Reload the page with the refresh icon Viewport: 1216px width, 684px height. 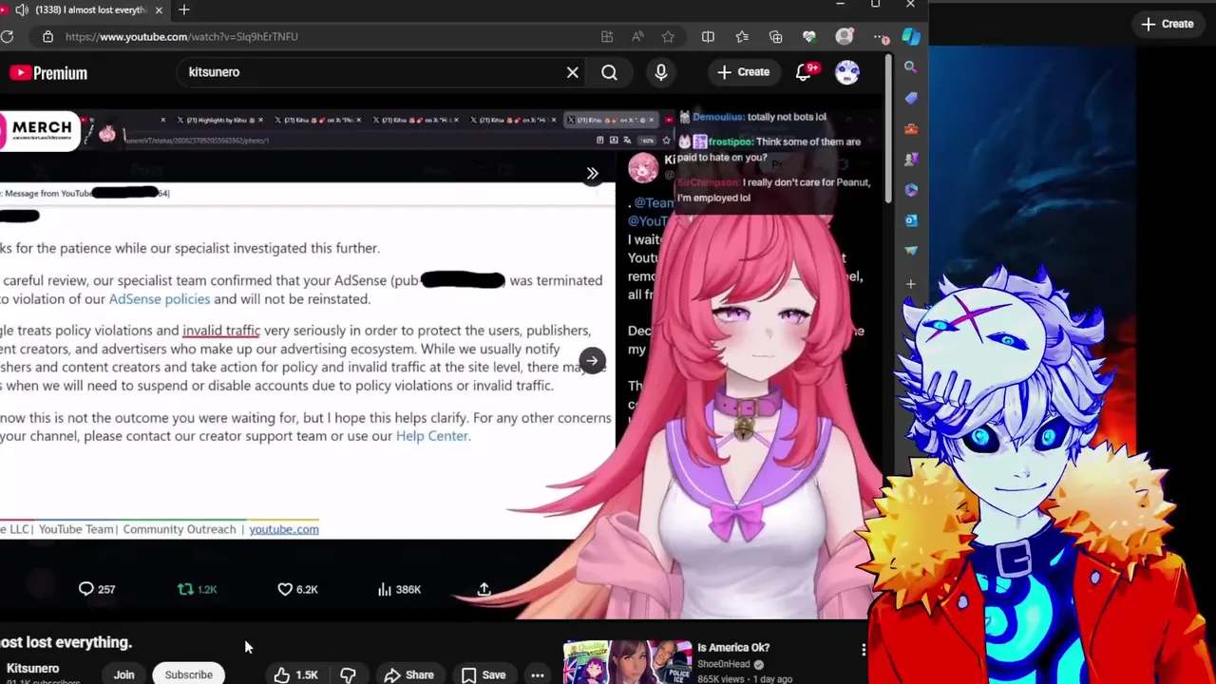pos(8,36)
